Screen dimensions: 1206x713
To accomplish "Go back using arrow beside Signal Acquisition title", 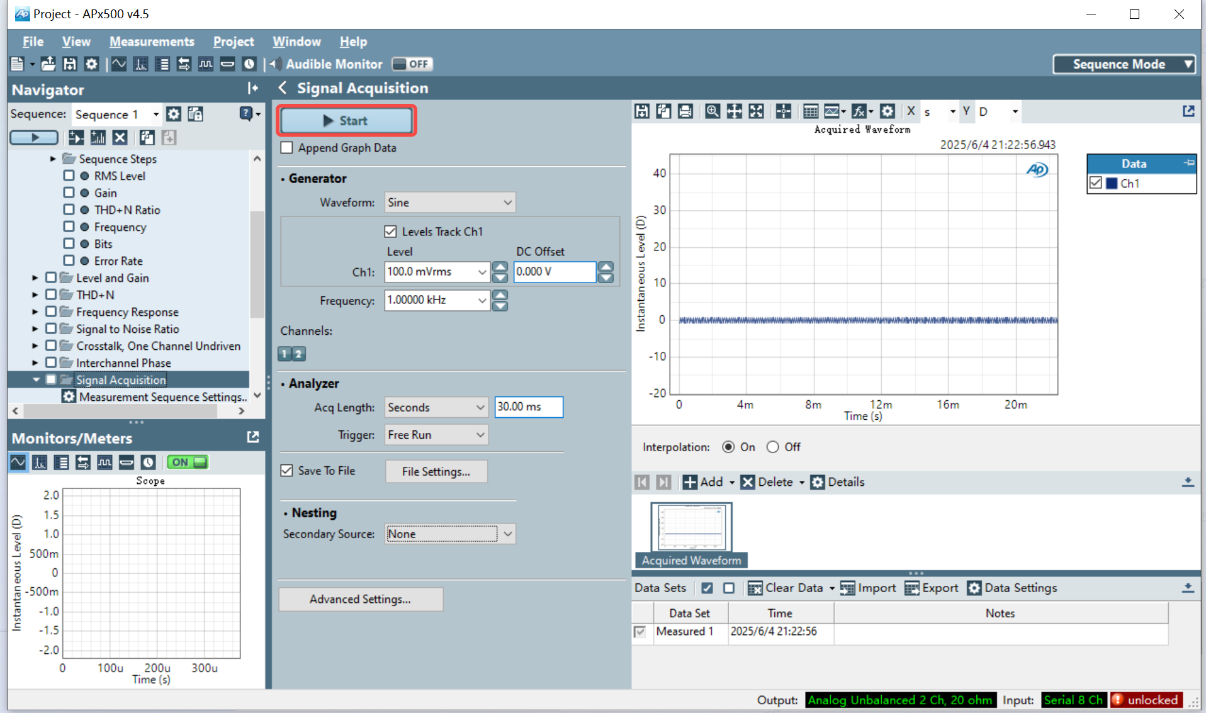I will pyautogui.click(x=283, y=88).
